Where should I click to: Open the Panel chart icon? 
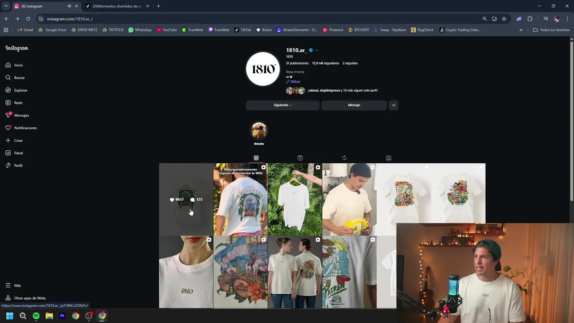8,153
